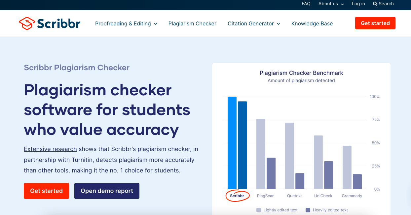411x215 pixels.
Task: Click the Citation Generator menu label
Action: tap(251, 23)
